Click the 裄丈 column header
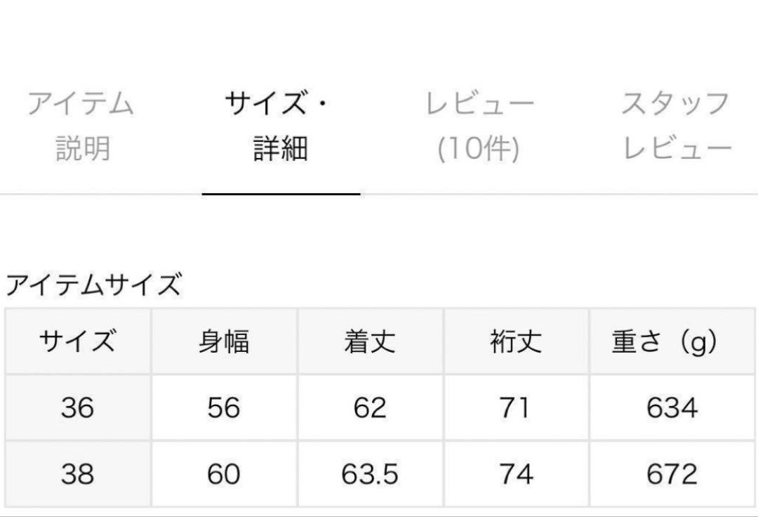758x517 pixels. point(516,341)
